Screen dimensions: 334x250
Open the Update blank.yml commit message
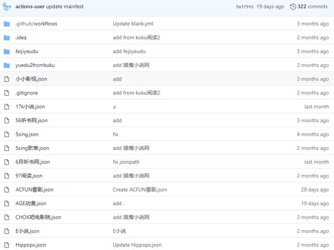[133, 23]
